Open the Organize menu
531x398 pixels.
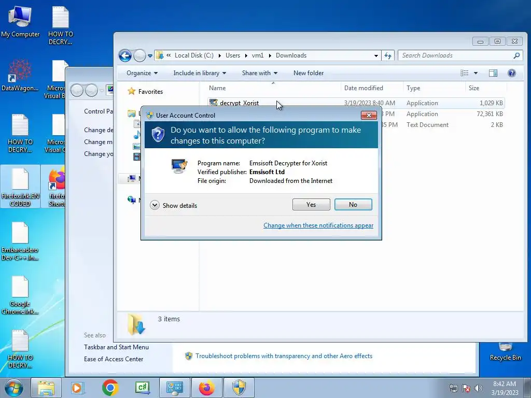pos(142,73)
